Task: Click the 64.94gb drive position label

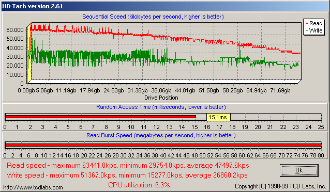Action: tap(257, 90)
